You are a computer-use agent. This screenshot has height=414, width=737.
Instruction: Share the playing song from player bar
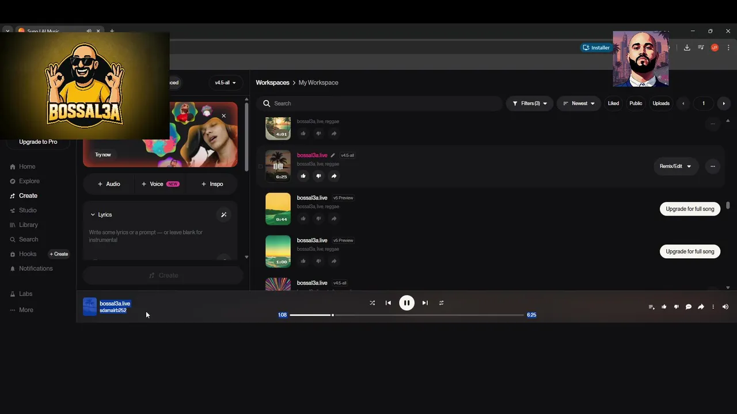701,307
